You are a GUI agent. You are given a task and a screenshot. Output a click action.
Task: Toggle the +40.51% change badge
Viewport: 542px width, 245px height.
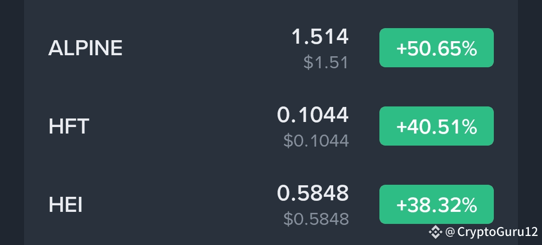[436, 126]
